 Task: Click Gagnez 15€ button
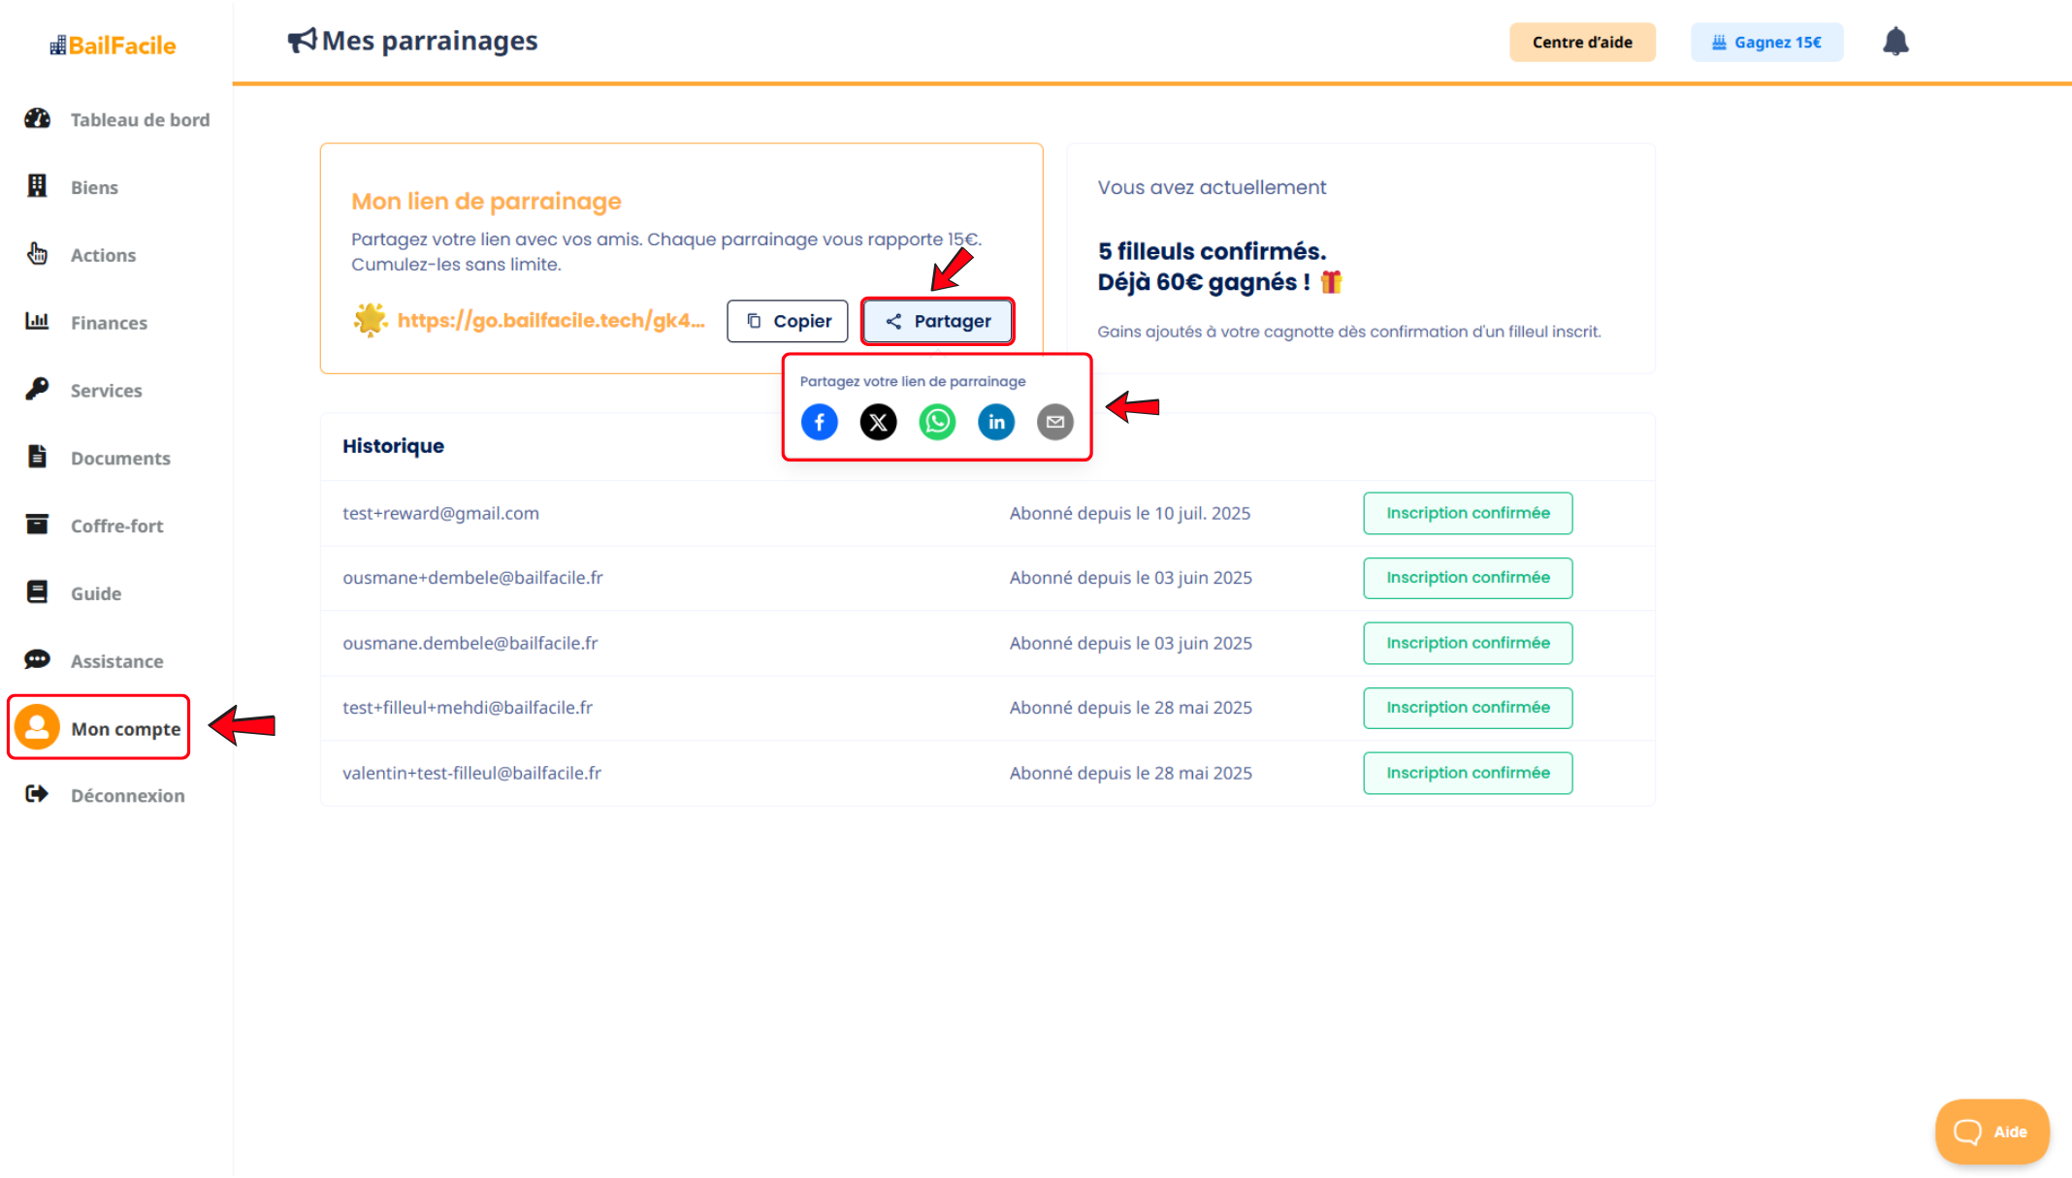point(1765,42)
